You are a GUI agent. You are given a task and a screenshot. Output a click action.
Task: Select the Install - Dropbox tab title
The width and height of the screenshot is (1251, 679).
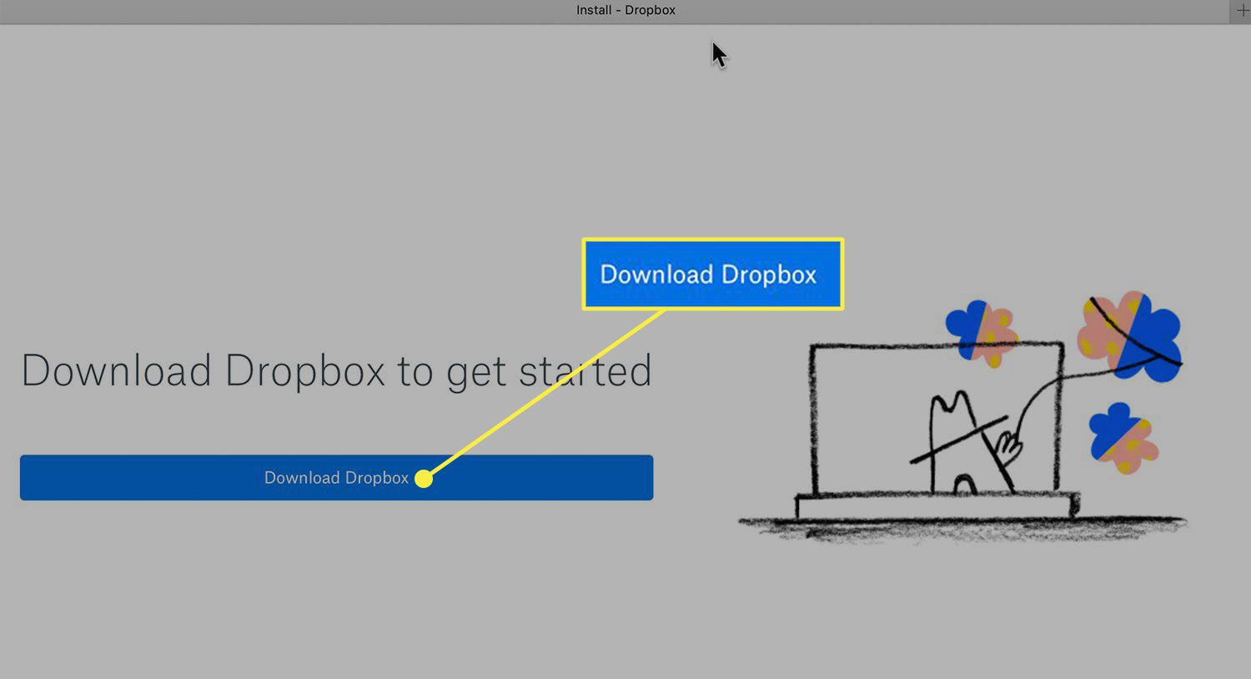click(x=625, y=10)
